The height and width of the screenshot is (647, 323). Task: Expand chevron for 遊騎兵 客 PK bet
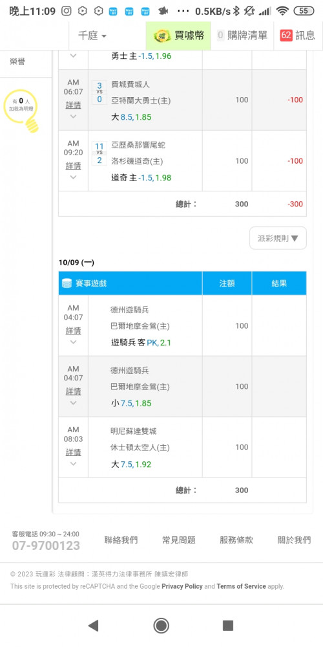(x=74, y=342)
